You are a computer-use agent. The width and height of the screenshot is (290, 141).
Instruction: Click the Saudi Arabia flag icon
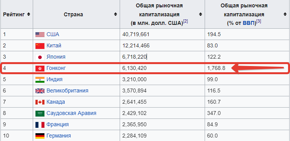pyautogui.click(x=40, y=113)
